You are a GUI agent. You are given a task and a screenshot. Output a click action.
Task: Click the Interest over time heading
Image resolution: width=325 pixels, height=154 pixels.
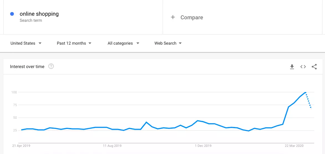pyautogui.click(x=27, y=67)
